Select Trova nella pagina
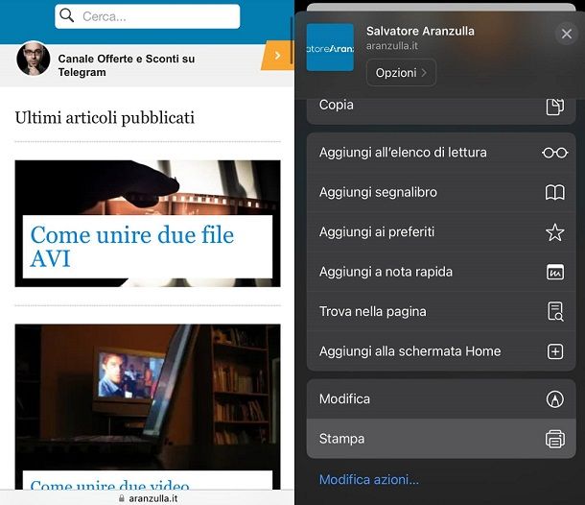The width and height of the screenshot is (585, 505). pos(441,311)
